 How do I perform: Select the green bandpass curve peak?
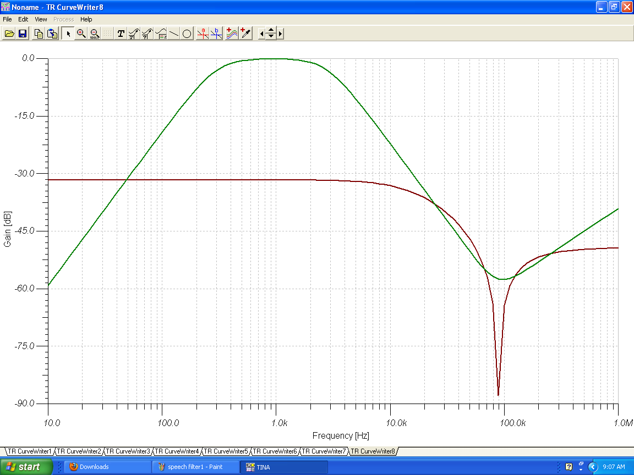click(x=275, y=59)
